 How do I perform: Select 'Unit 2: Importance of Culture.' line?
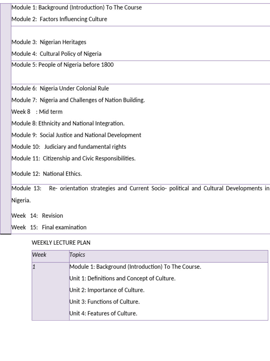pos(107,290)
